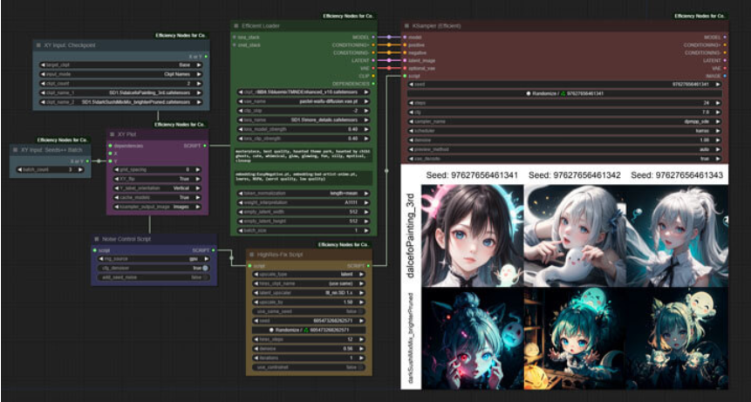This screenshot has width=751, height=402.
Task: Collapse the XY Input: Checkpoint node header icon
Action: point(38,45)
